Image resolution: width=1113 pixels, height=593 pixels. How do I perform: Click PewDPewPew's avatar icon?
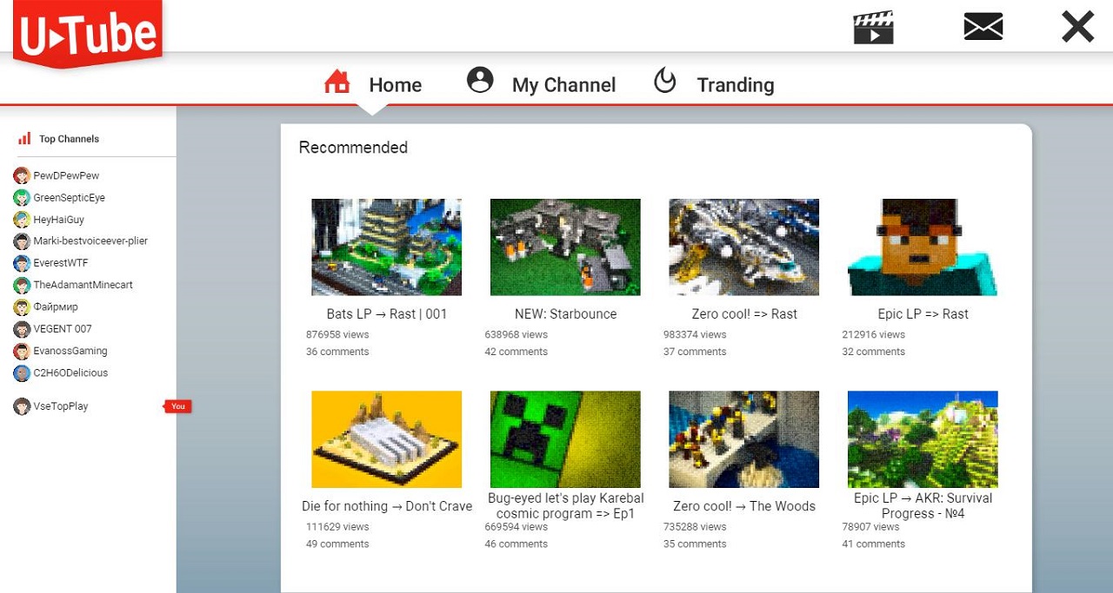coord(22,176)
